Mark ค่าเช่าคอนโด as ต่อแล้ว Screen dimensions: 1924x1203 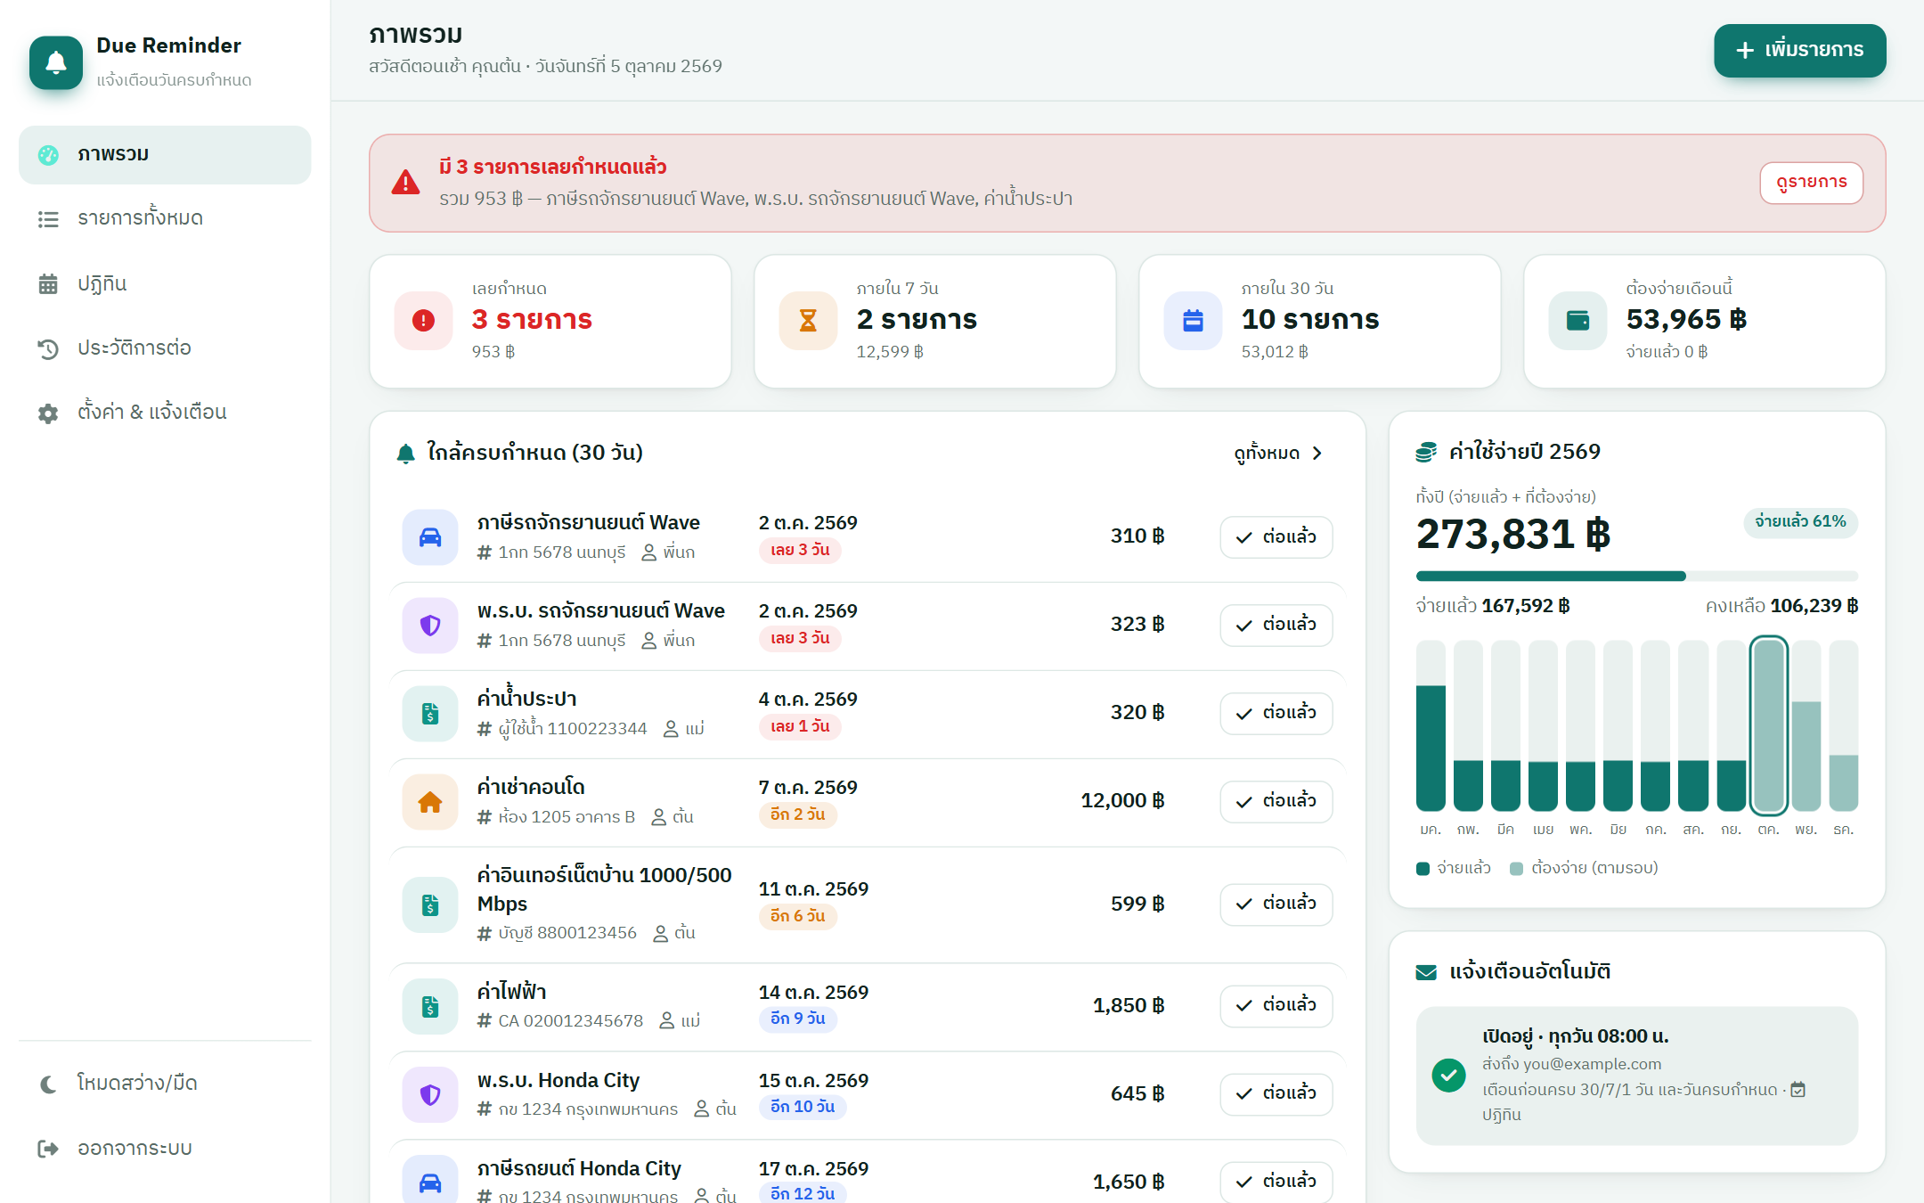[1276, 801]
